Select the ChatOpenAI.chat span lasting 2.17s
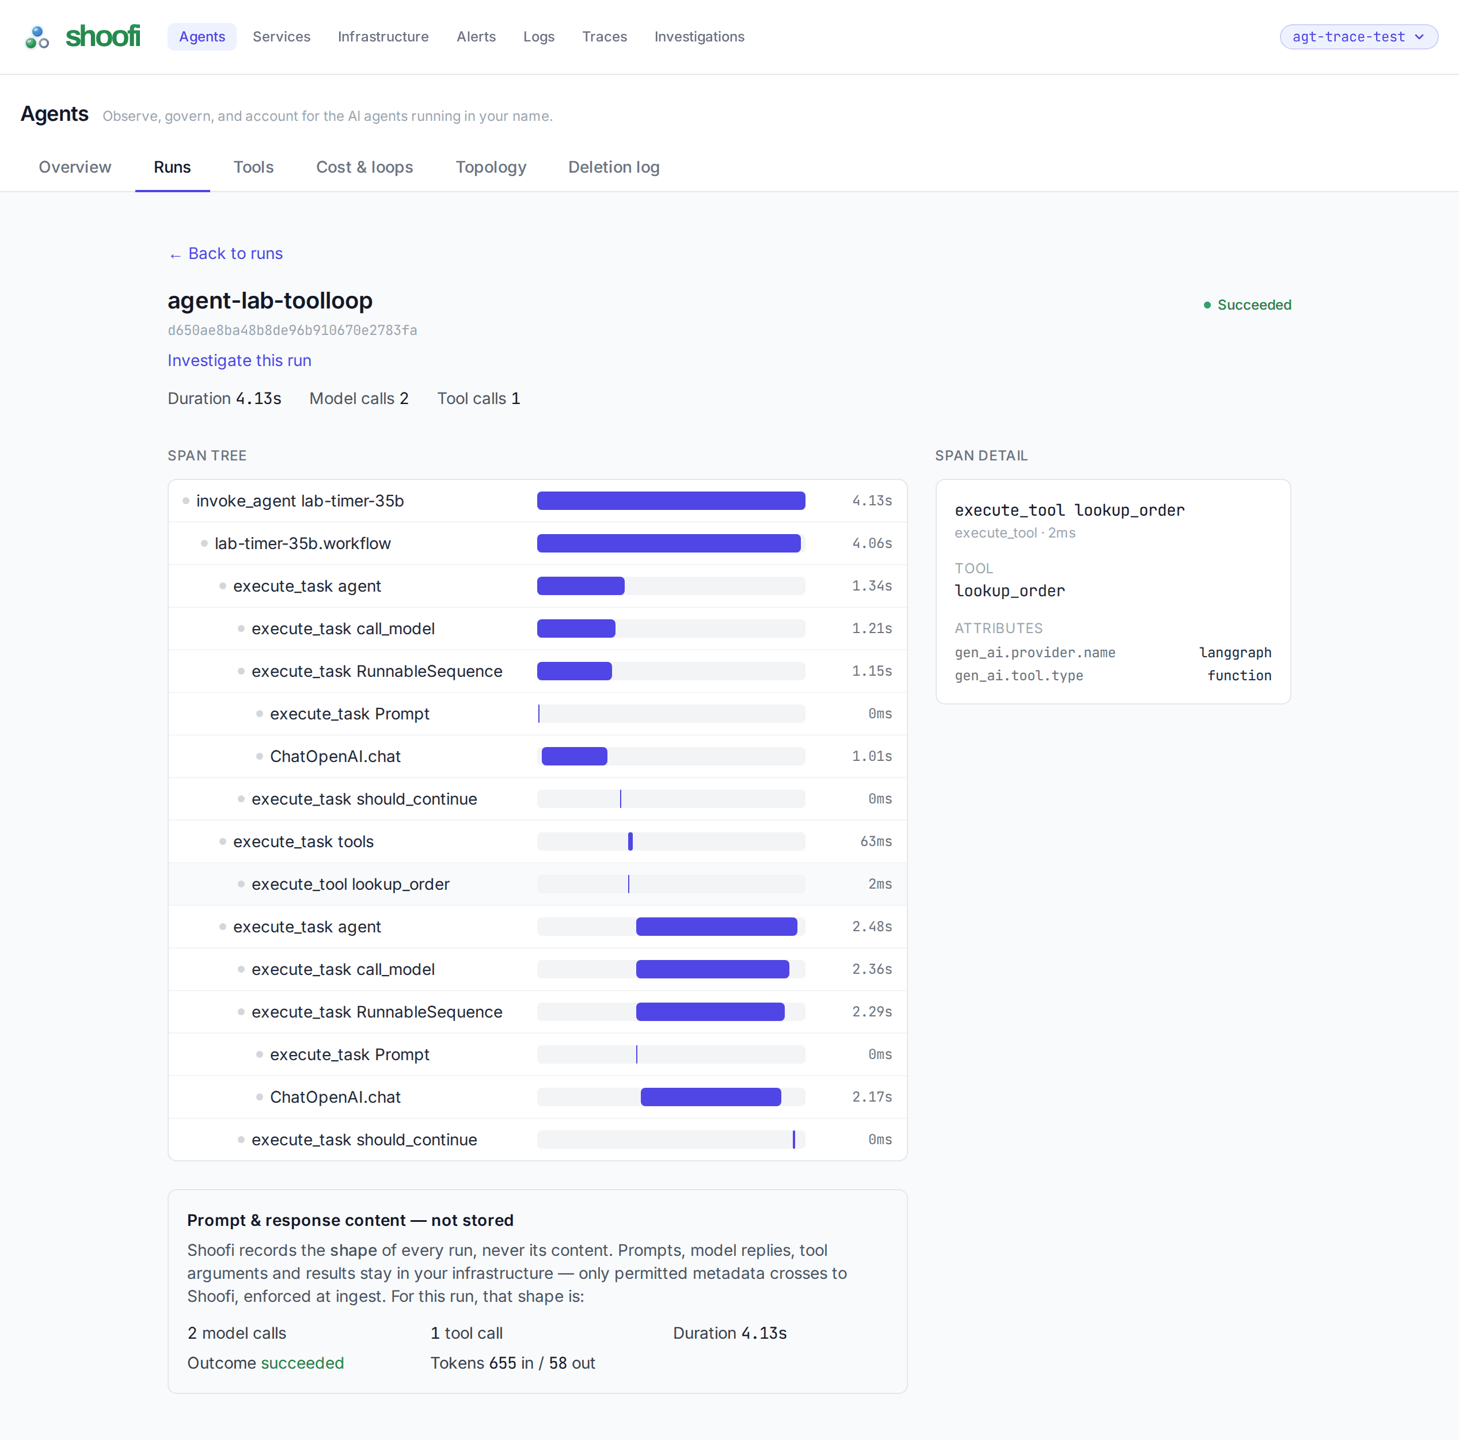1459x1440 pixels. pos(537,1098)
